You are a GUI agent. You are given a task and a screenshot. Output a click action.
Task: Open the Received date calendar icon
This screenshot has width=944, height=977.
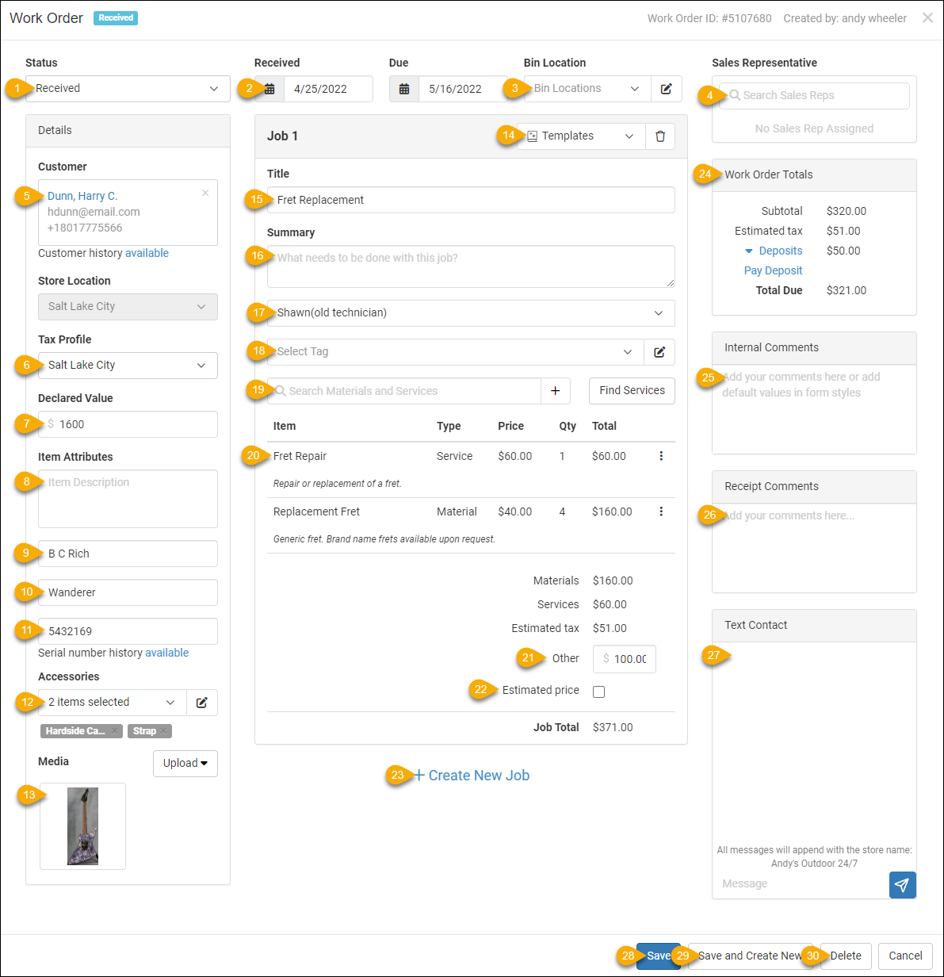click(269, 89)
